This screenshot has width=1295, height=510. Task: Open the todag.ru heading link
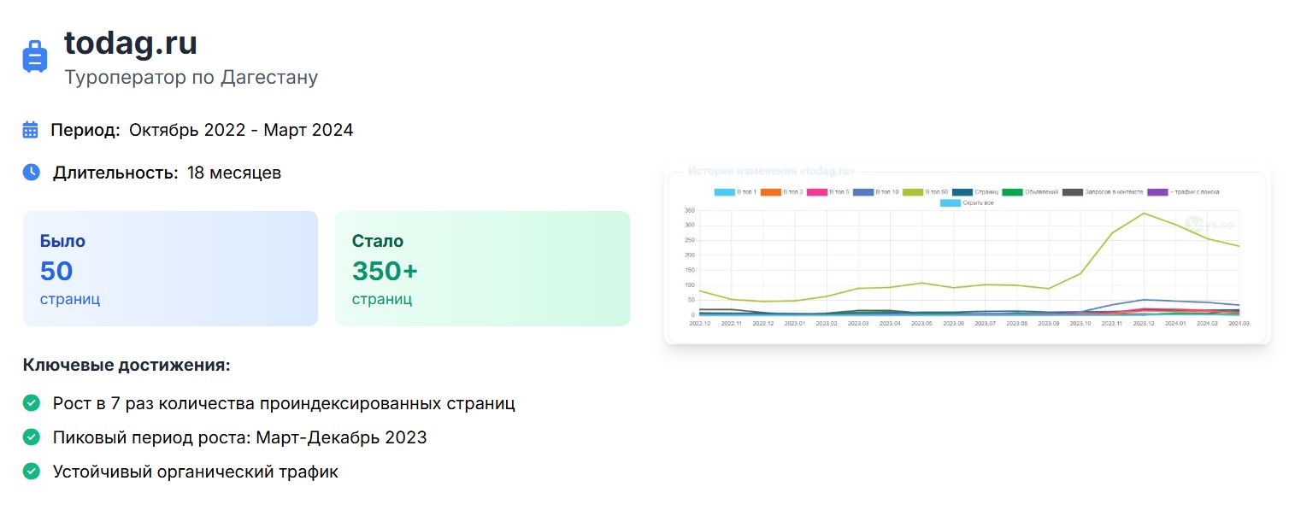click(x=131, y=43)
